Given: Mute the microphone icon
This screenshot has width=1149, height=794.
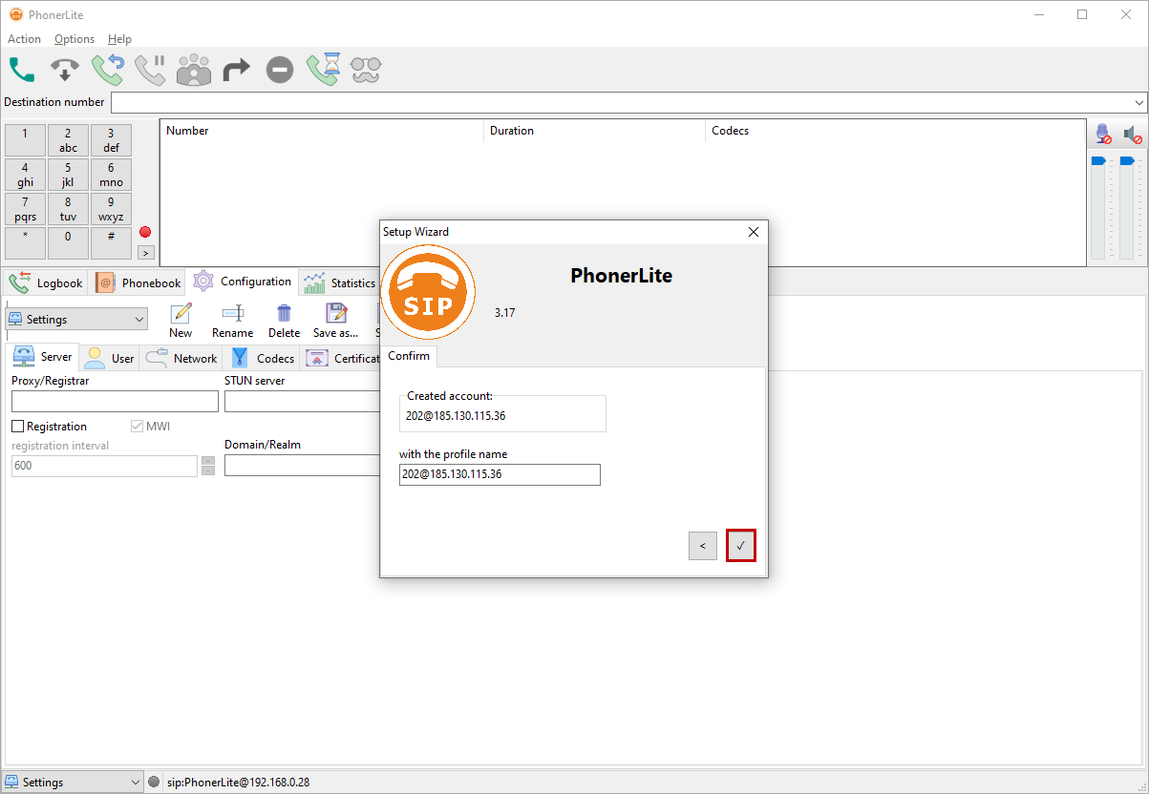Looking at the screenshot, I should click(x=1103, y=135).
